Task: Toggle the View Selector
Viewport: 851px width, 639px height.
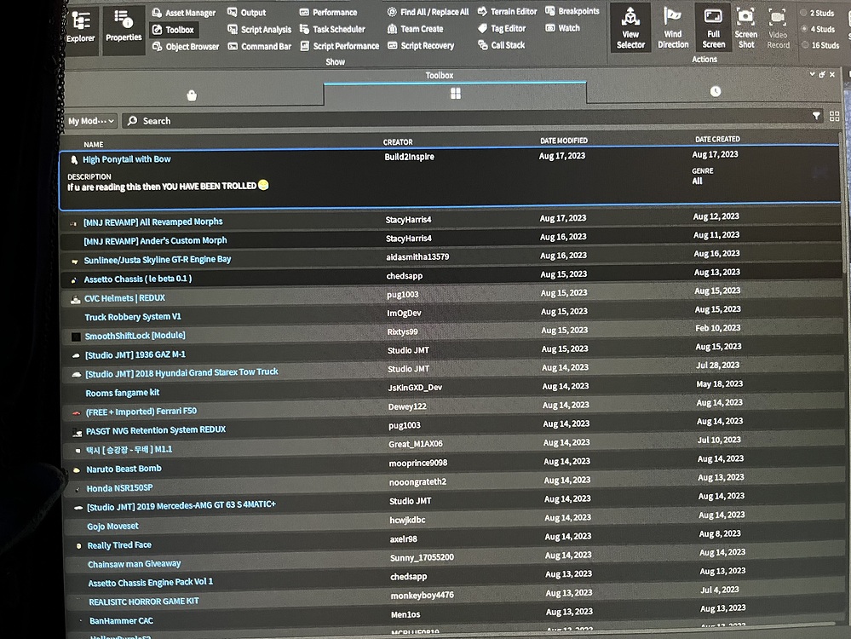Action: [x=630, y=27]
